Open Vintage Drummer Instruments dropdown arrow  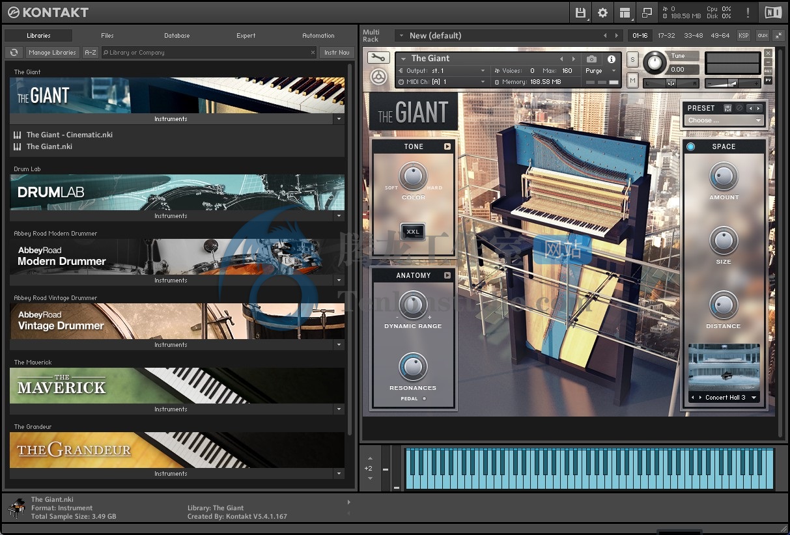(339, 345)
